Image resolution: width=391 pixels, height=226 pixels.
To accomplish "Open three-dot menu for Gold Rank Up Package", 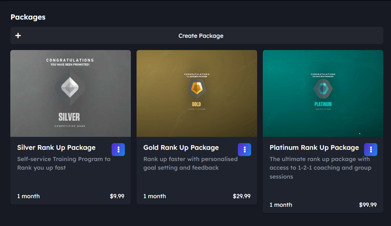I will coord(244,149).
